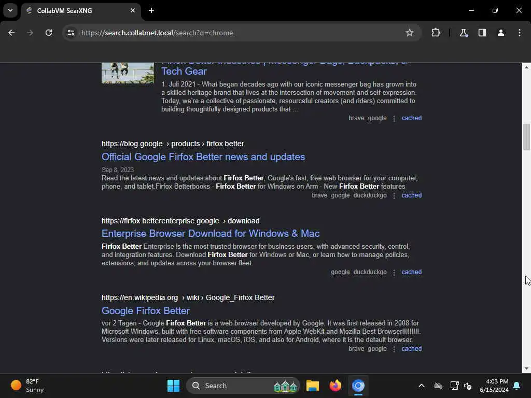Click en.wikipedia.org result URL
This screenshot has width=531, height=398.
pos(188,298)
